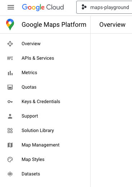Click the Google Cloud logo
This screenshot has height=187, width=132.
43,7
